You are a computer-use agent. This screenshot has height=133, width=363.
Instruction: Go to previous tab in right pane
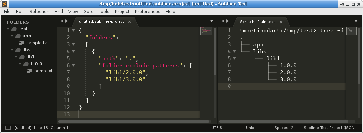(x=223, y=21)
